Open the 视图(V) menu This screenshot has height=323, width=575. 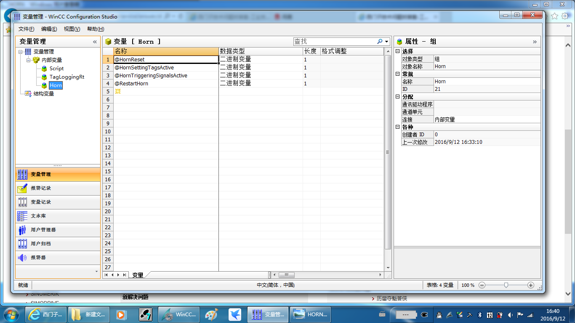pyautogui.click(x=72, y=29)
